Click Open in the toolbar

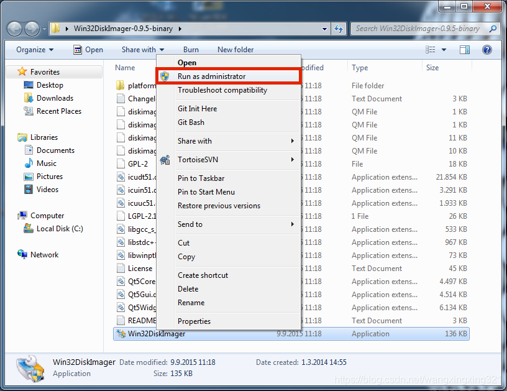[88, 50]
